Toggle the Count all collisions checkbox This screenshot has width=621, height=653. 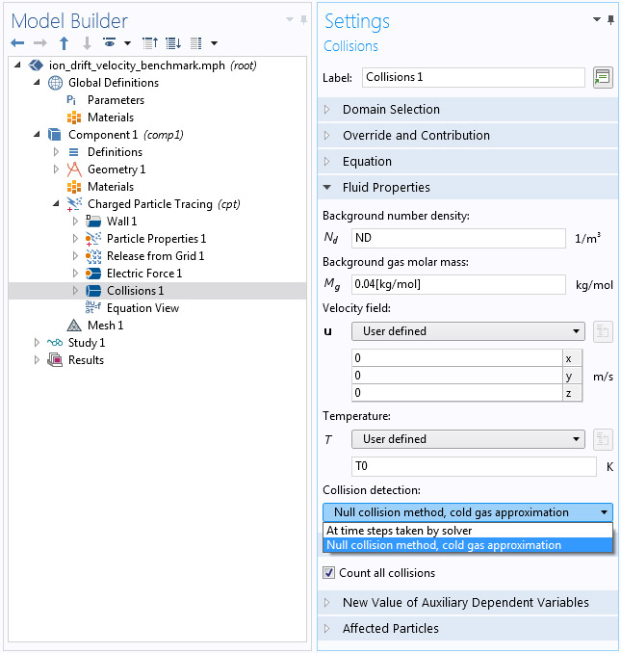(x=328, y=573)
